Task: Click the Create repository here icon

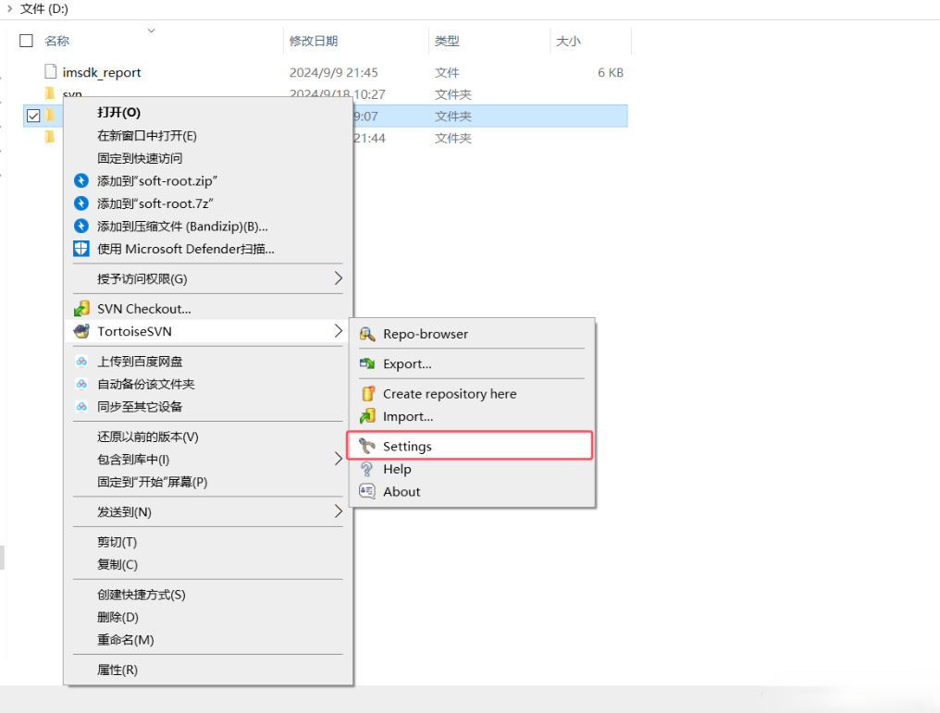Action: click(x=367, y=394)
